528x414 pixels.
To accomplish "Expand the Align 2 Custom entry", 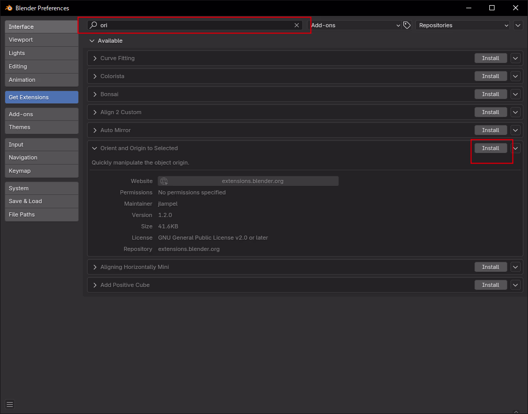I will [x=95, y=112].
